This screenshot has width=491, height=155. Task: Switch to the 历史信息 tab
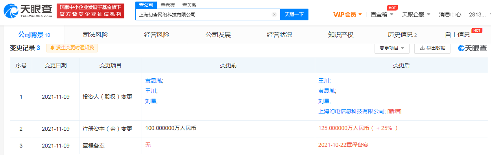pos(402,35)
